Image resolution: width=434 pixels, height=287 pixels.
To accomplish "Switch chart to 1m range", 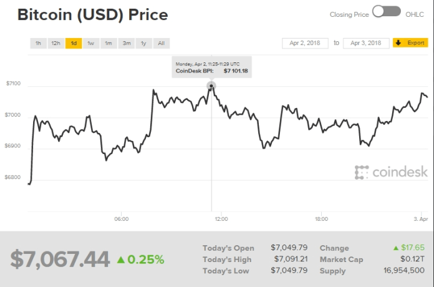I will coord(109,43).
